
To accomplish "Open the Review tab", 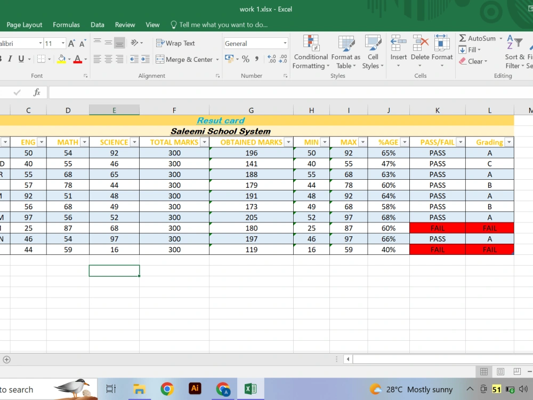I will click(x=125, y=25).
